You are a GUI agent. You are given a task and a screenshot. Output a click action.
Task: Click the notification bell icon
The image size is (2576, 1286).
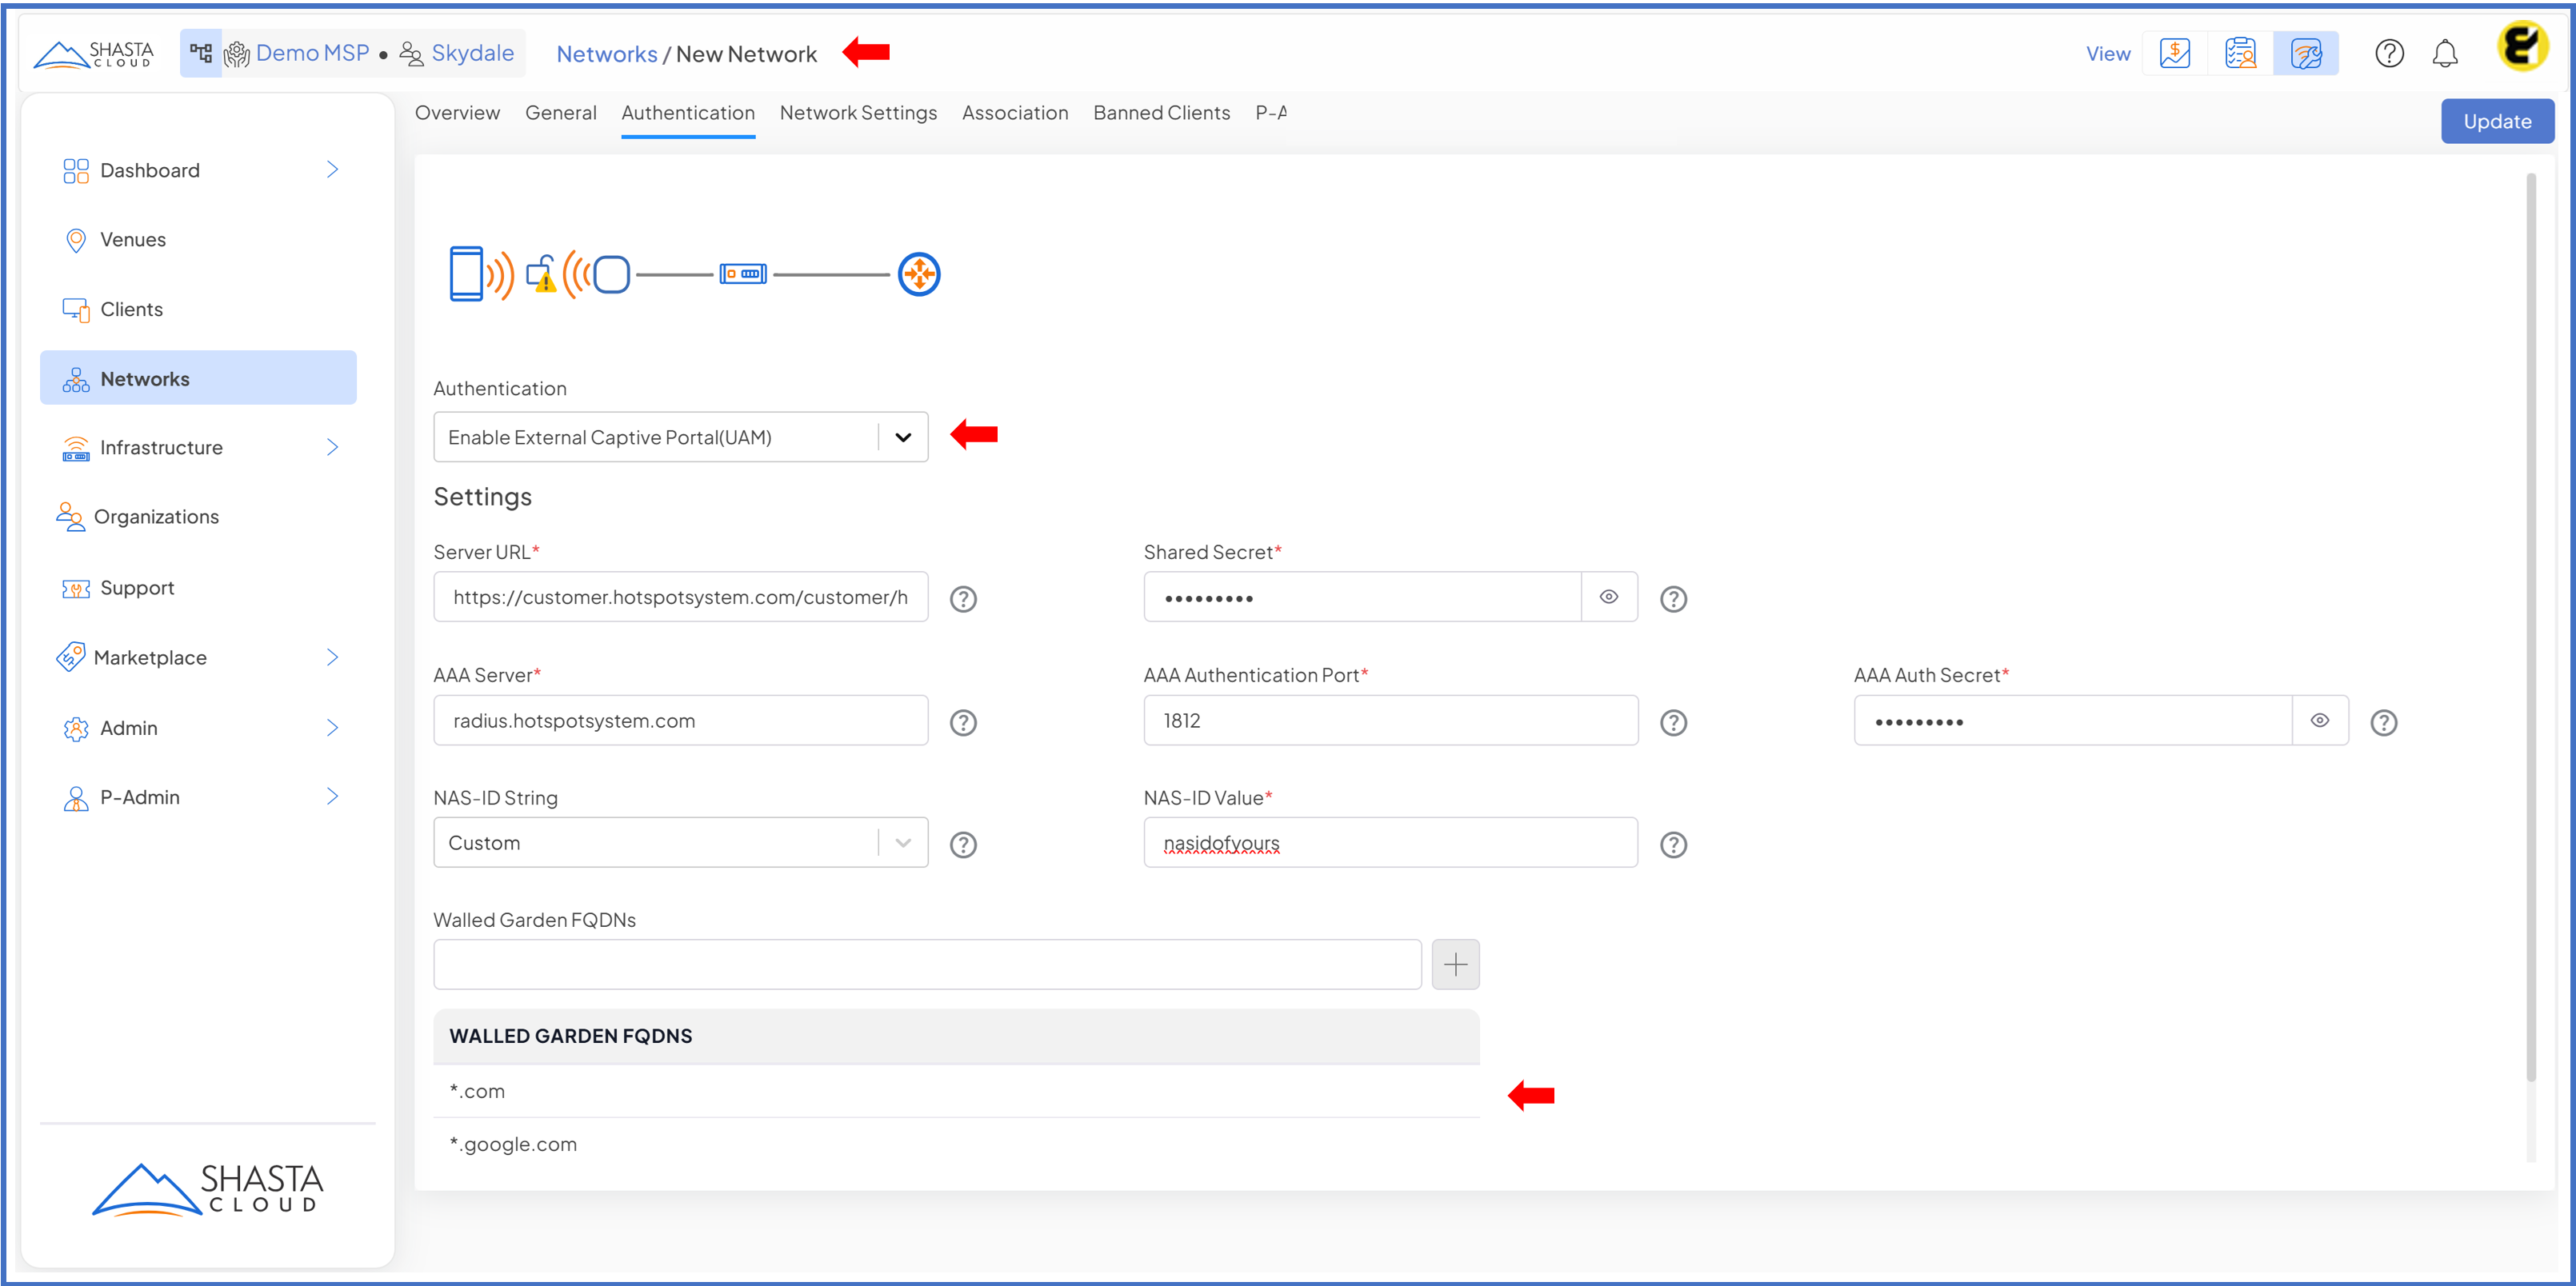[2444, 54]
